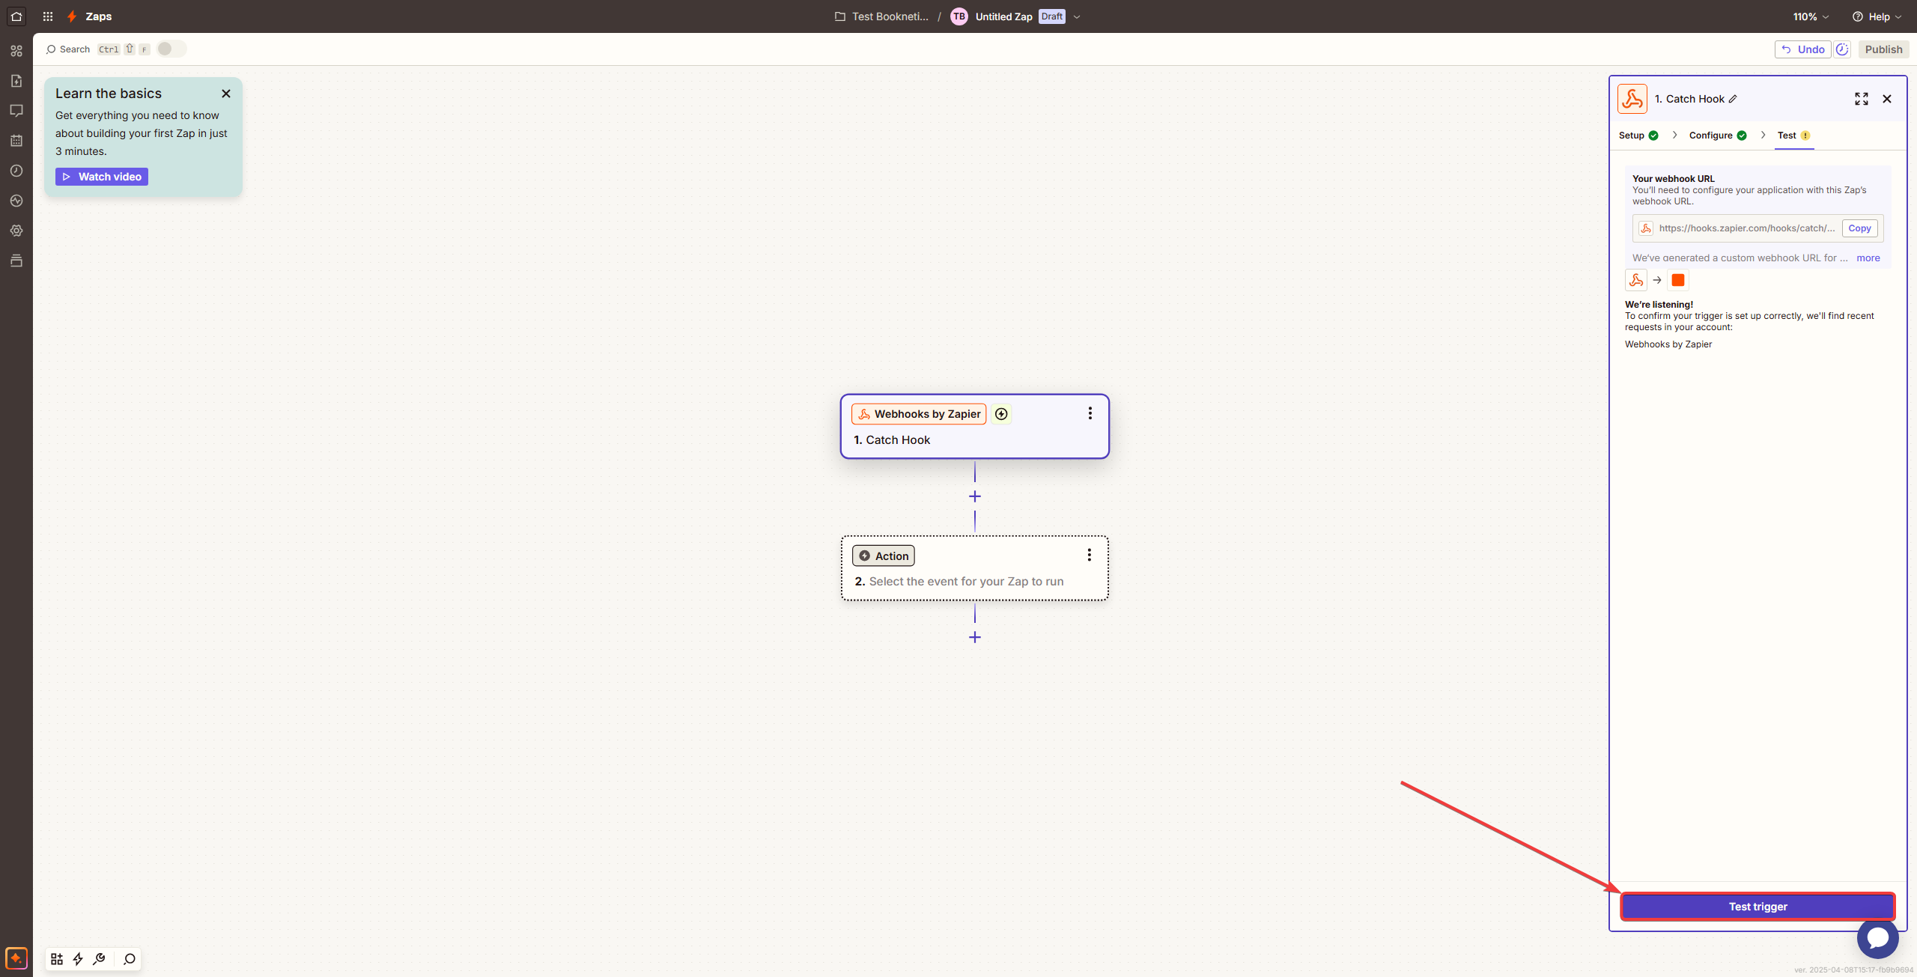
Task: Click the small Webhooks icon beside the arrow
Action: (1636, 280)
